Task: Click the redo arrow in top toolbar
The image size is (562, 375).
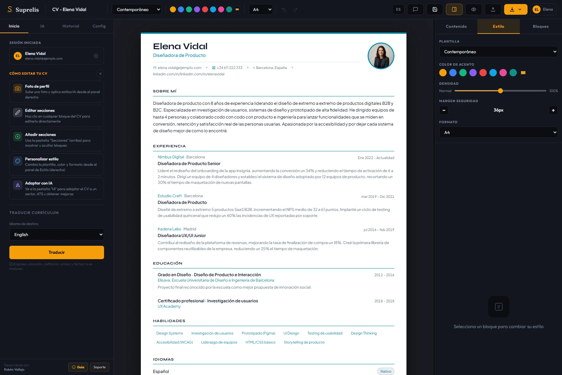Action: pyautogui.click(x=296, y=10)
